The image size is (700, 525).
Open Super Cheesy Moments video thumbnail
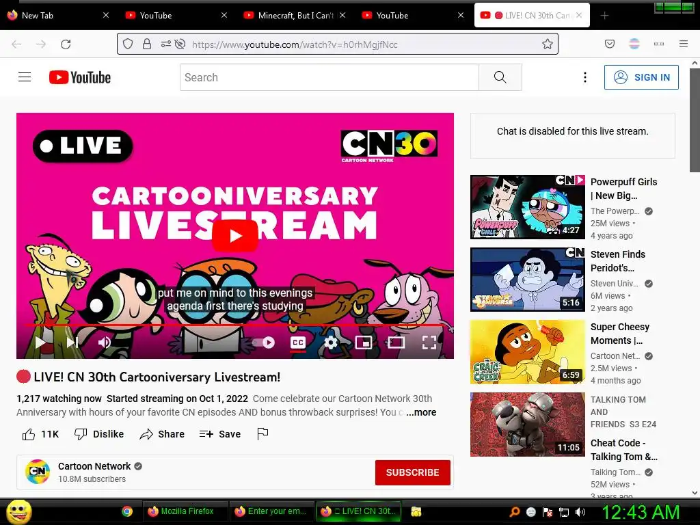(527, 352)
